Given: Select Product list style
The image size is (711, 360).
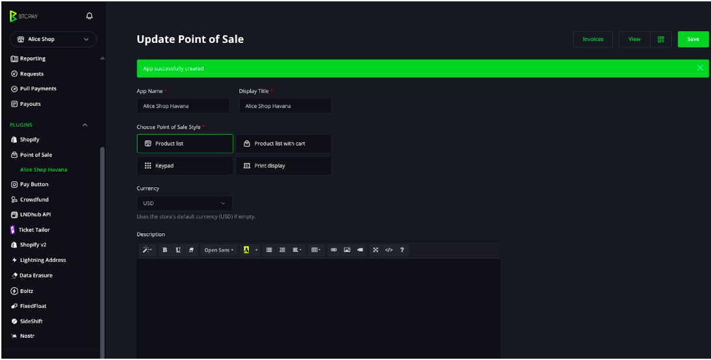Looking at the screenshot, I should pyautogui.click(x=185, y=144).
